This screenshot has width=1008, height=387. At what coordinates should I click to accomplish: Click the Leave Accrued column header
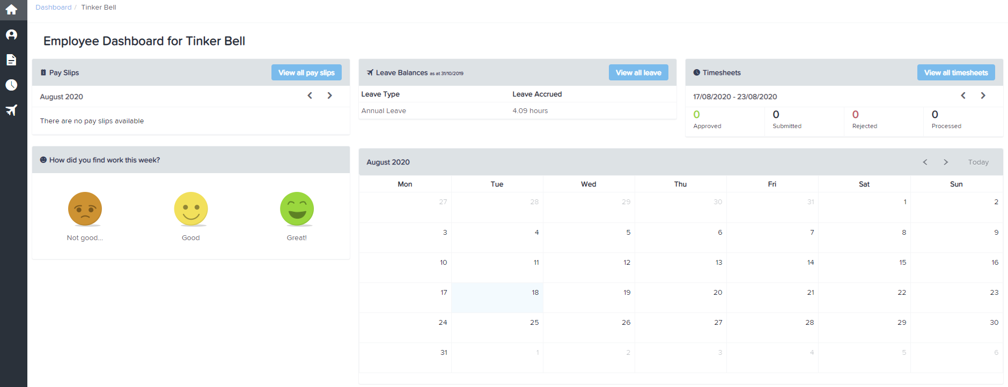pos(537,94)
